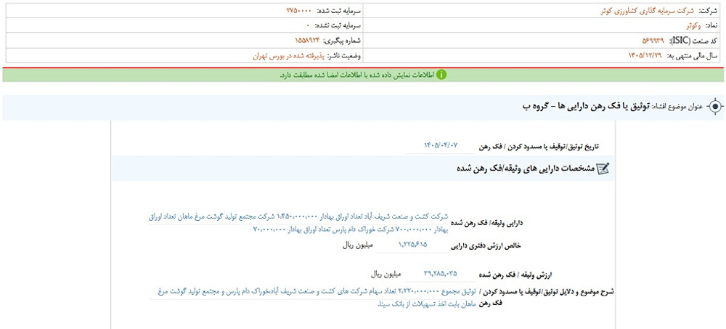Click fiscal year end date ۱۴۰۵/۱۲/۲۹
The height and width of the screenshot is (329, 726).
tap(645, 56)
